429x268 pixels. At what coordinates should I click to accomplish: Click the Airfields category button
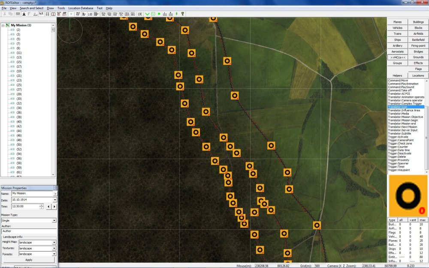coord(418,33)
